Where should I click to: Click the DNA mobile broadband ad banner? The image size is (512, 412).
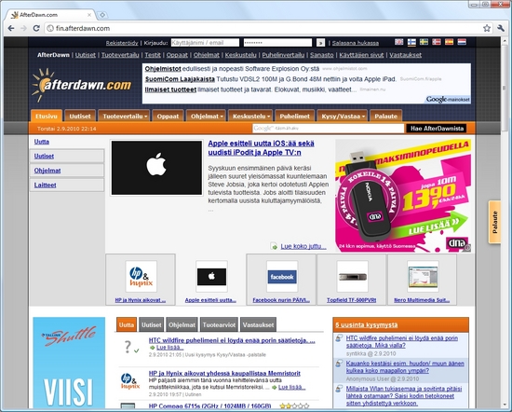pyautogui.click(x=404, y=196)
